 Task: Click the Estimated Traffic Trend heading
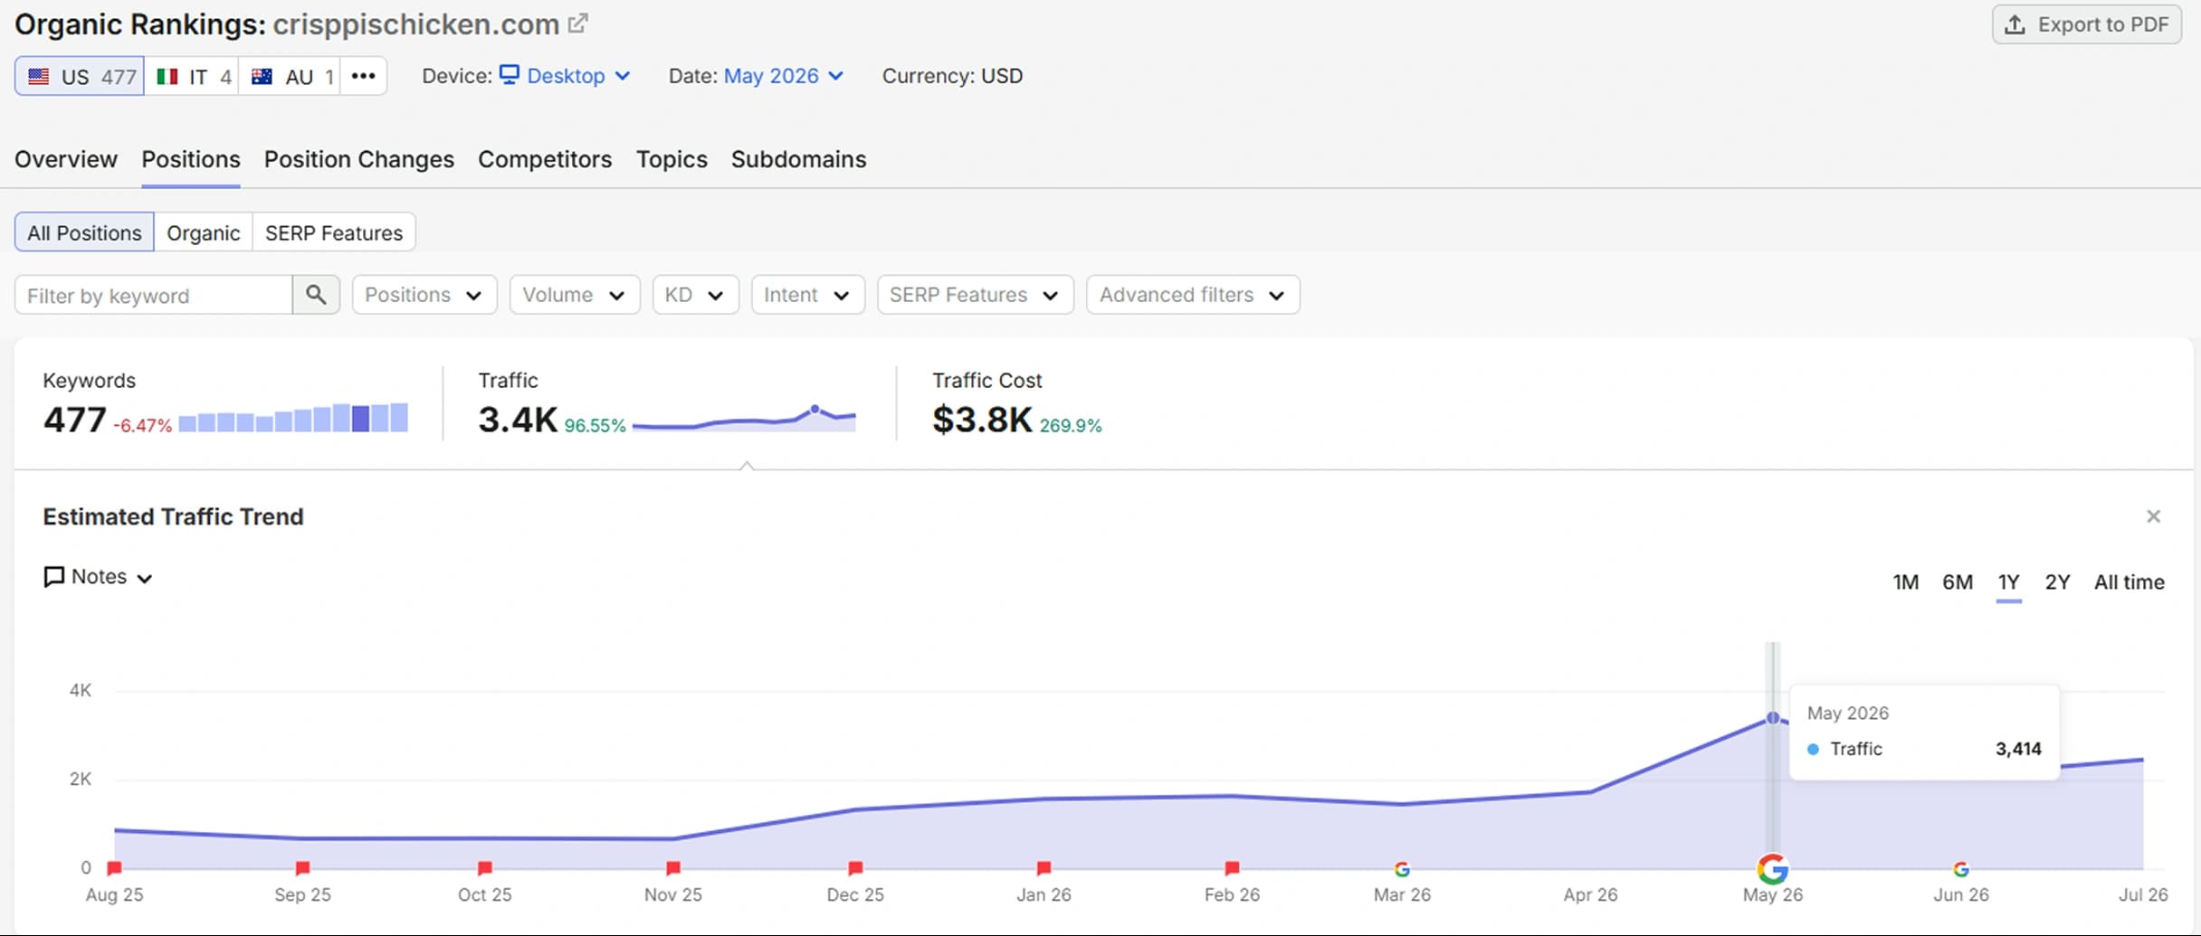173,516
